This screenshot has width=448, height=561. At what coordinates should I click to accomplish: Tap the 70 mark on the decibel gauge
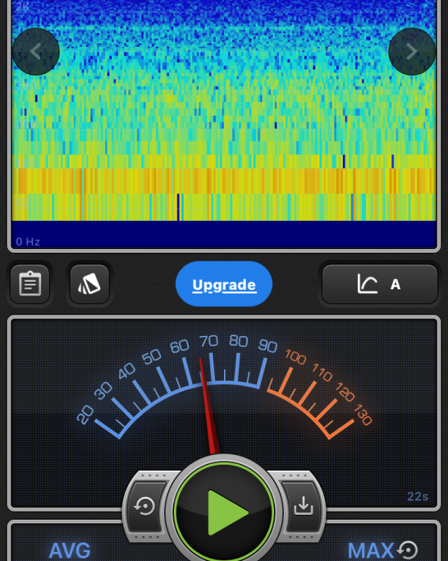pos(209,341)
